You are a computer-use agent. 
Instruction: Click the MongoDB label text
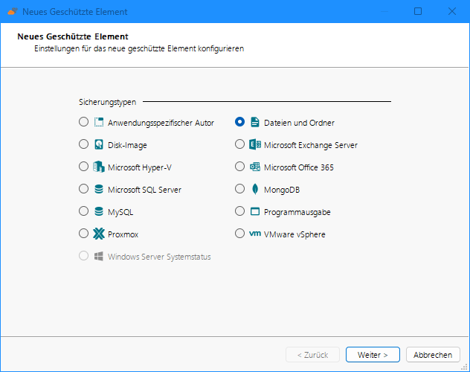[282, 190]
